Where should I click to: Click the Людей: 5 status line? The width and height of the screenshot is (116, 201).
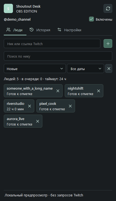(x=35, y=79)
